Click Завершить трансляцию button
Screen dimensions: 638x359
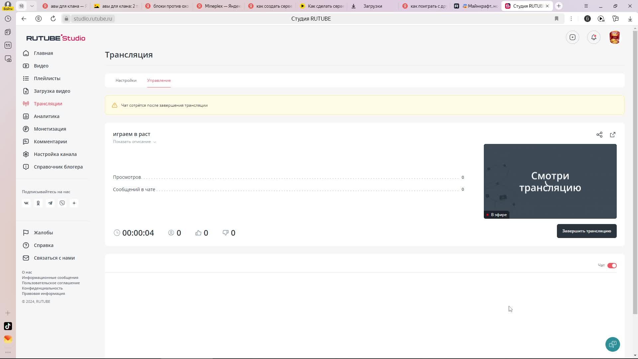click(587, 231)
